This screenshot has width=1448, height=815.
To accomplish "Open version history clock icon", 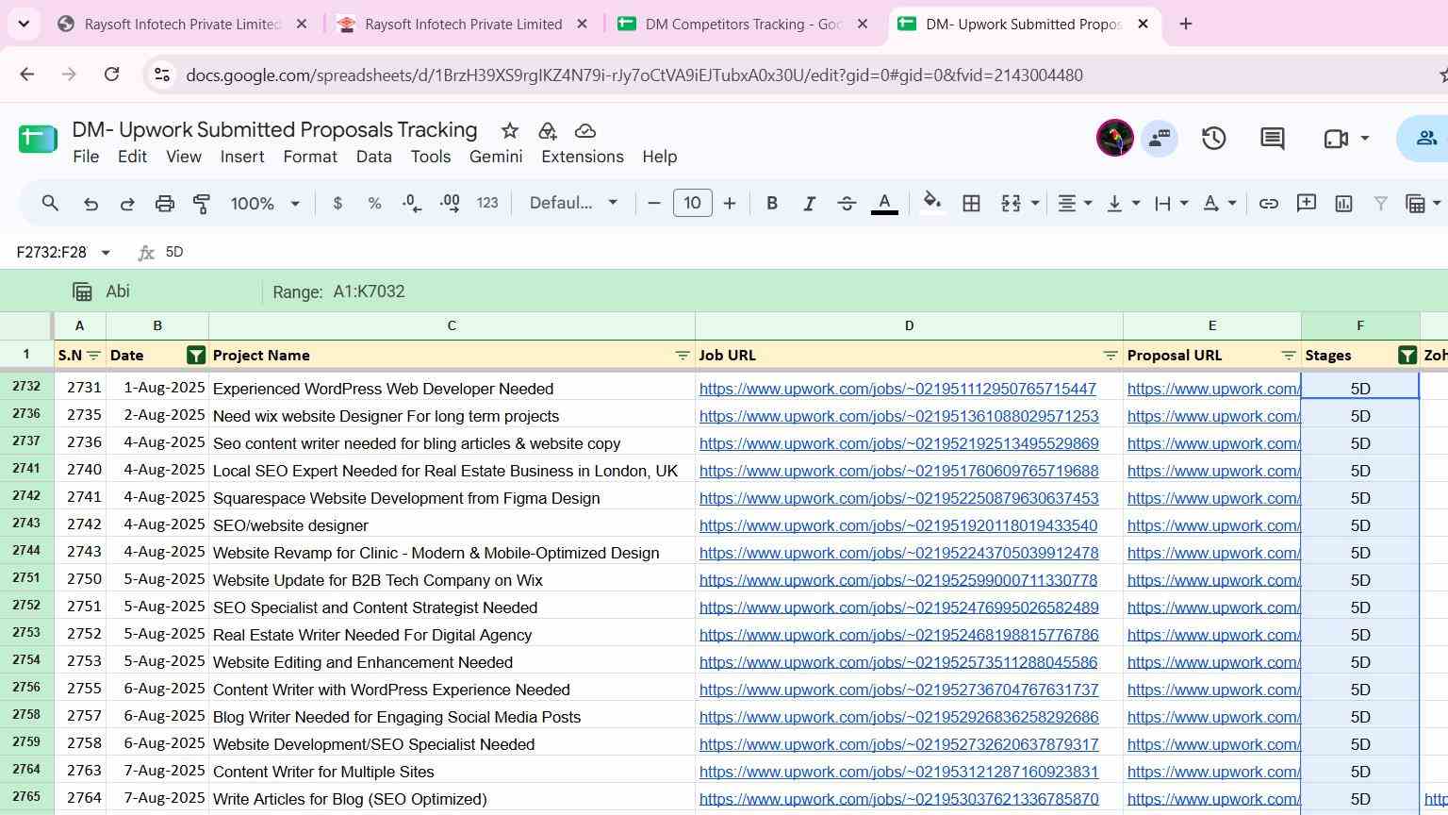I will 1213,139.
